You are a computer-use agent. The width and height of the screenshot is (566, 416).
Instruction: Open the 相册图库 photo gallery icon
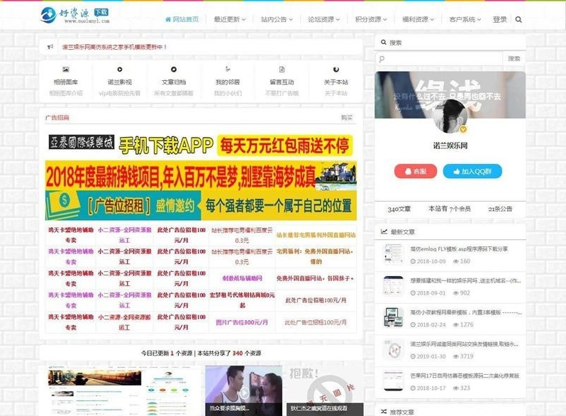tap(65, 70)
